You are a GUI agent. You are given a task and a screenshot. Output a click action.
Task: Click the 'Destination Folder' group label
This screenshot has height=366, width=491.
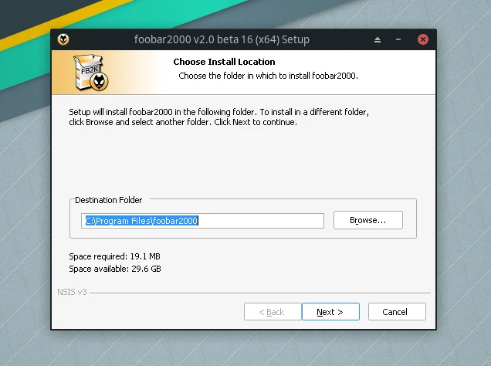[108, 200]
